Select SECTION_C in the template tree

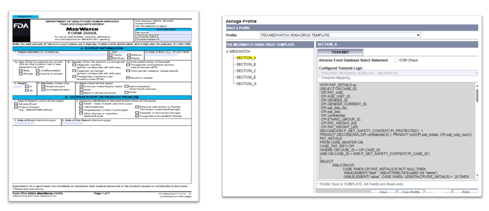(x=246, y=71)
